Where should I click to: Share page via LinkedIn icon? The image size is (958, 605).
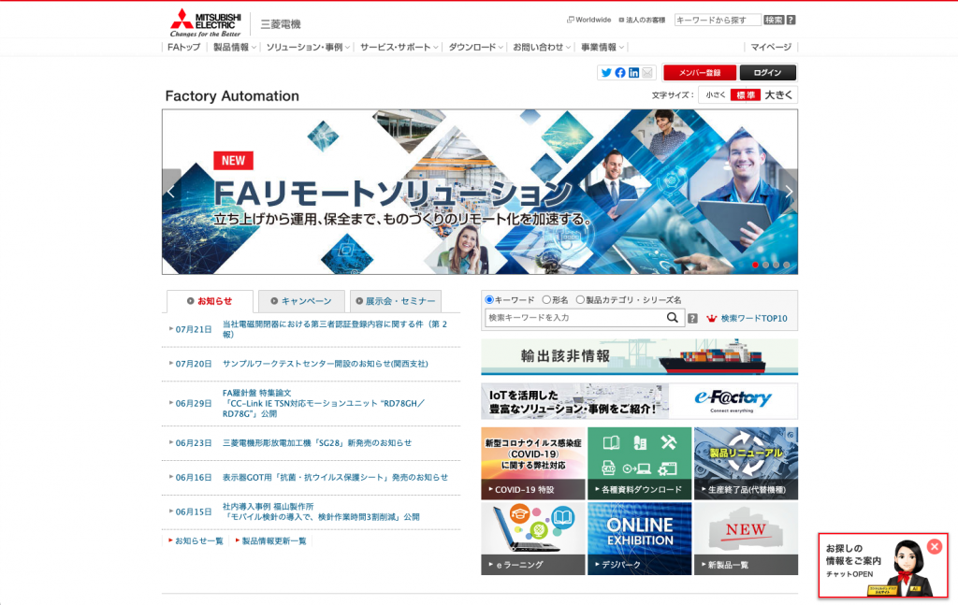click(633, 73)
